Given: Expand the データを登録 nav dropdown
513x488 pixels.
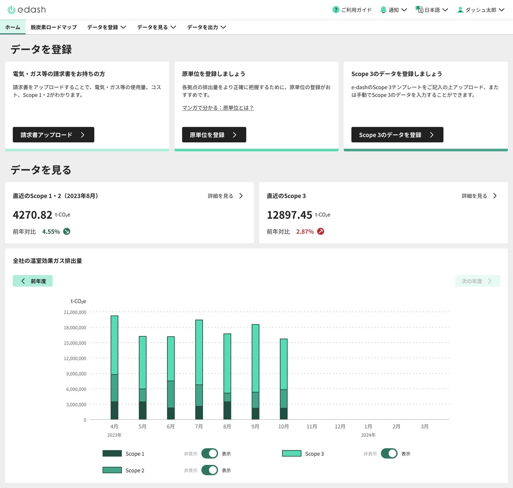Looking at the screenshot, I should pos(107,27).
